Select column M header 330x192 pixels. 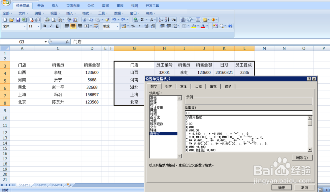(x=264, y=48)
